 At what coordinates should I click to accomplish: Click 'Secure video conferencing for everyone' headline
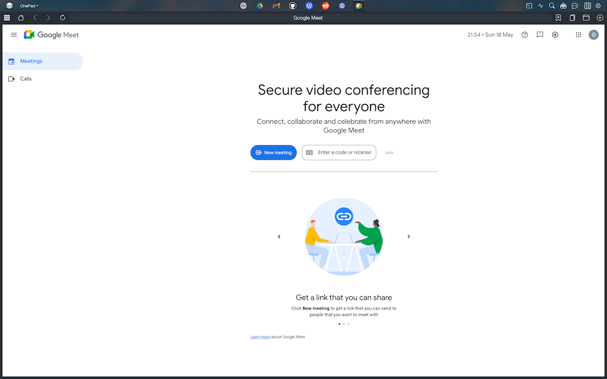tap(344, 98)
